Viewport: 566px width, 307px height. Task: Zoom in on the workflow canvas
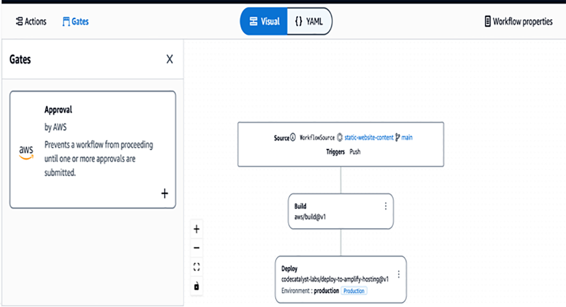point(197,230)
